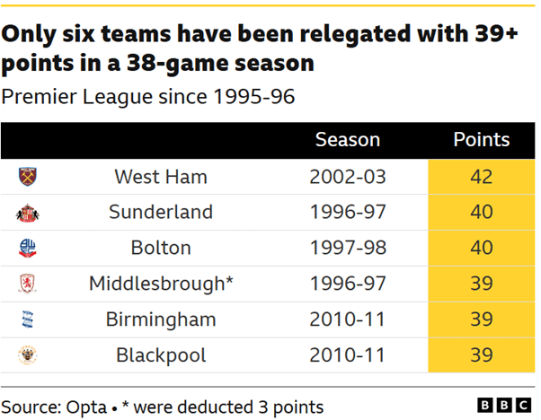Click the Sunderland club crest
The width and height of the screenshot is (541, 420).
(x=27, y=213)
